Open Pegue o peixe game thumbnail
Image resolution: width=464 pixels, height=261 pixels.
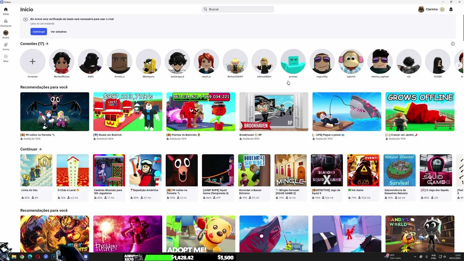tap(347, 112)
